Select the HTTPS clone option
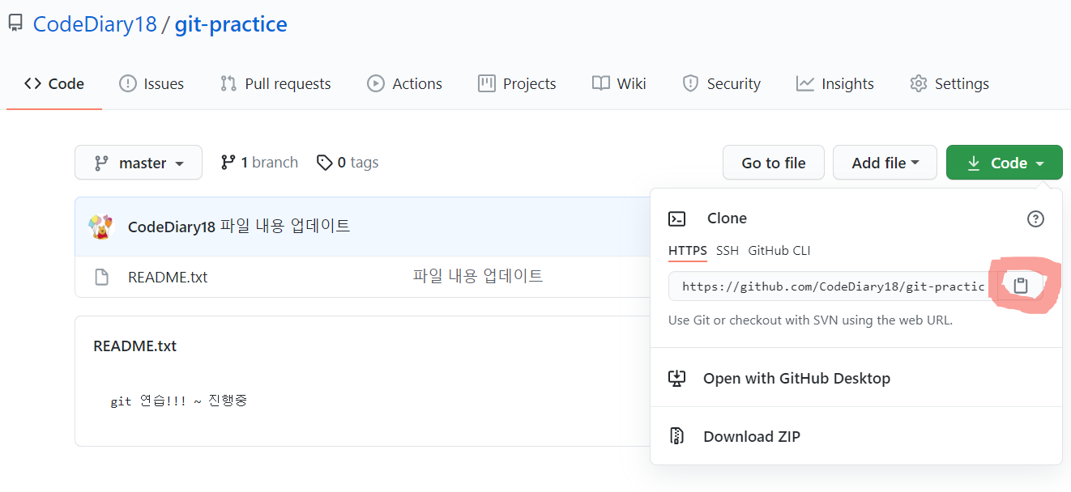The height and width of the screenshot is (492, 1071). click(688, 251)
